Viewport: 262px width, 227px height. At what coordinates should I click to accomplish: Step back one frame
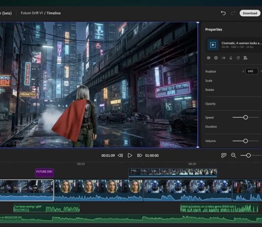point(120,155)
